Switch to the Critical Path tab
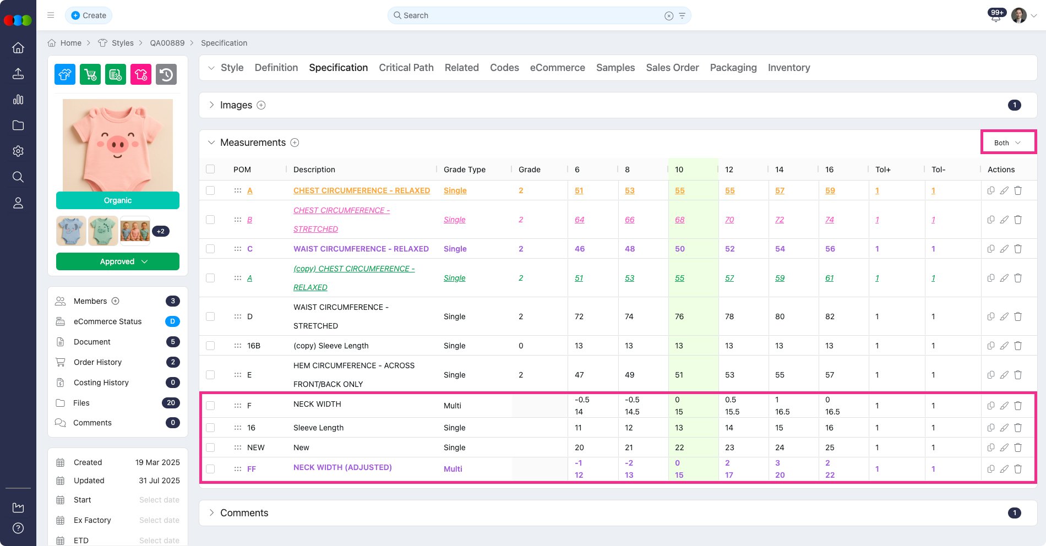The width and height of the screenshot is (1046, 546). (406, 68)
